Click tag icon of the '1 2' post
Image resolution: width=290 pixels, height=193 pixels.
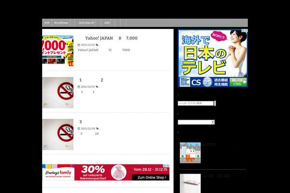point(97,87)
